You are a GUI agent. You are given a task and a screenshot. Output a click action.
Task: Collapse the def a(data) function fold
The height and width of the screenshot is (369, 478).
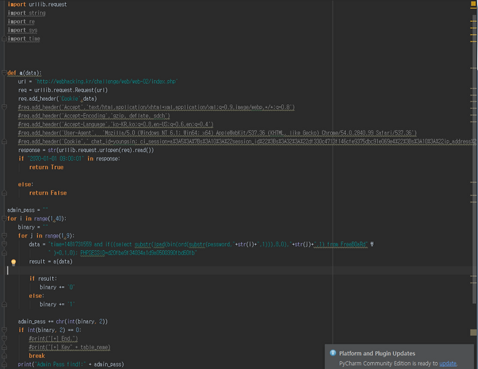pyautogui.click(x=4, y=73)
